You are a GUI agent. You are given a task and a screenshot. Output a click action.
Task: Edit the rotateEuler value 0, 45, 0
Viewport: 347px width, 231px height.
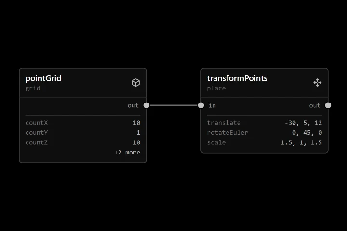tap(307, 133)
